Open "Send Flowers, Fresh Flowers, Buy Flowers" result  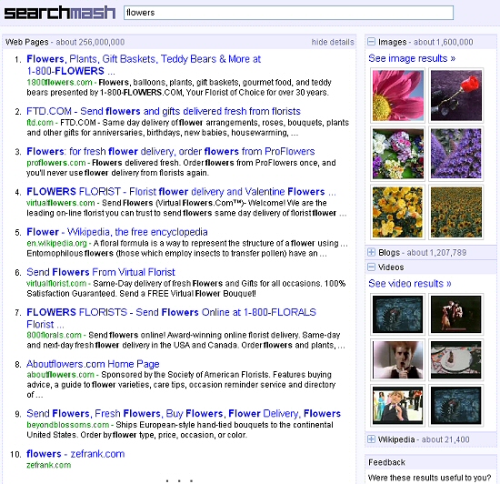(184, 413)
